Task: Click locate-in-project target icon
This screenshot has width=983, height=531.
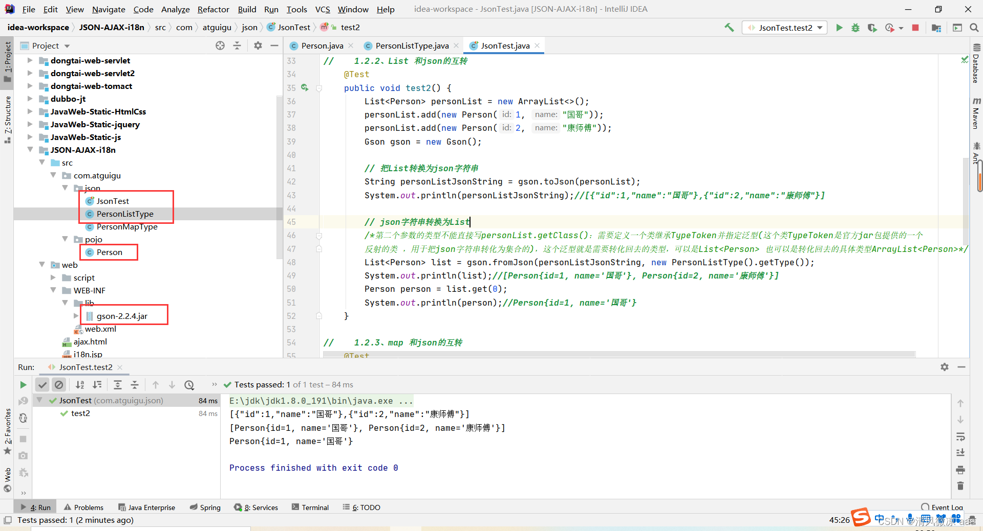Action: (220, 45)
